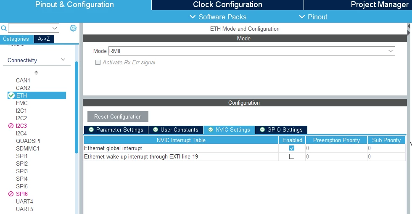Switch to Pinout & Configuration tab
This screenshot has width=412, height=214.
coord(75,5)
